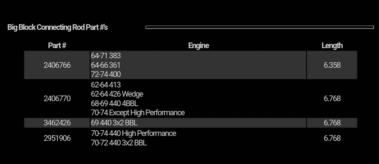
Task: Select part number 2406766
Action: [x=57, y=65]
